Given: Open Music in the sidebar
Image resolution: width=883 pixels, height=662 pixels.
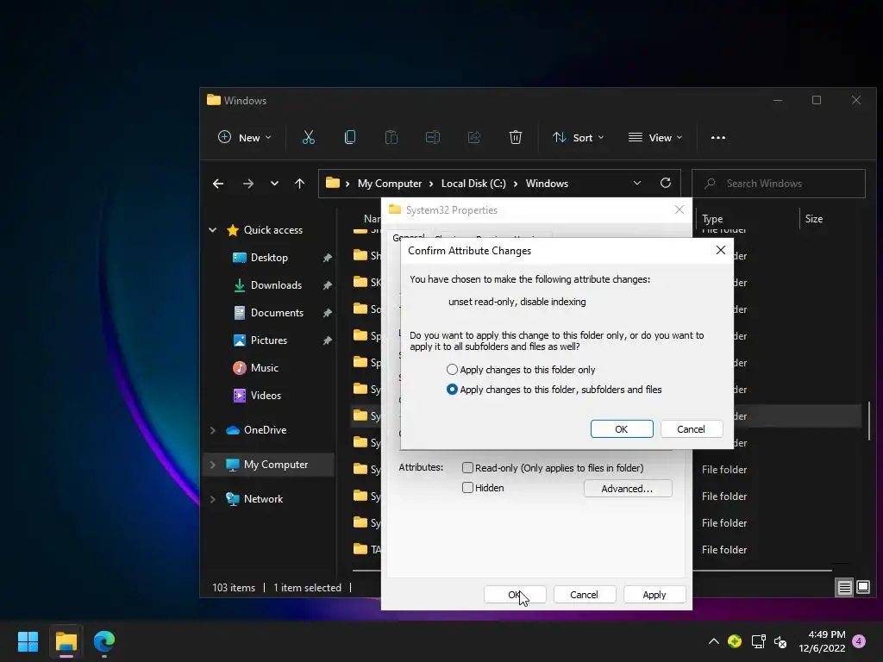Looking at the screenshot, I should [264, 367].
